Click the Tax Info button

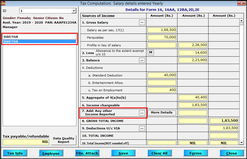click(x=15, y=153)
